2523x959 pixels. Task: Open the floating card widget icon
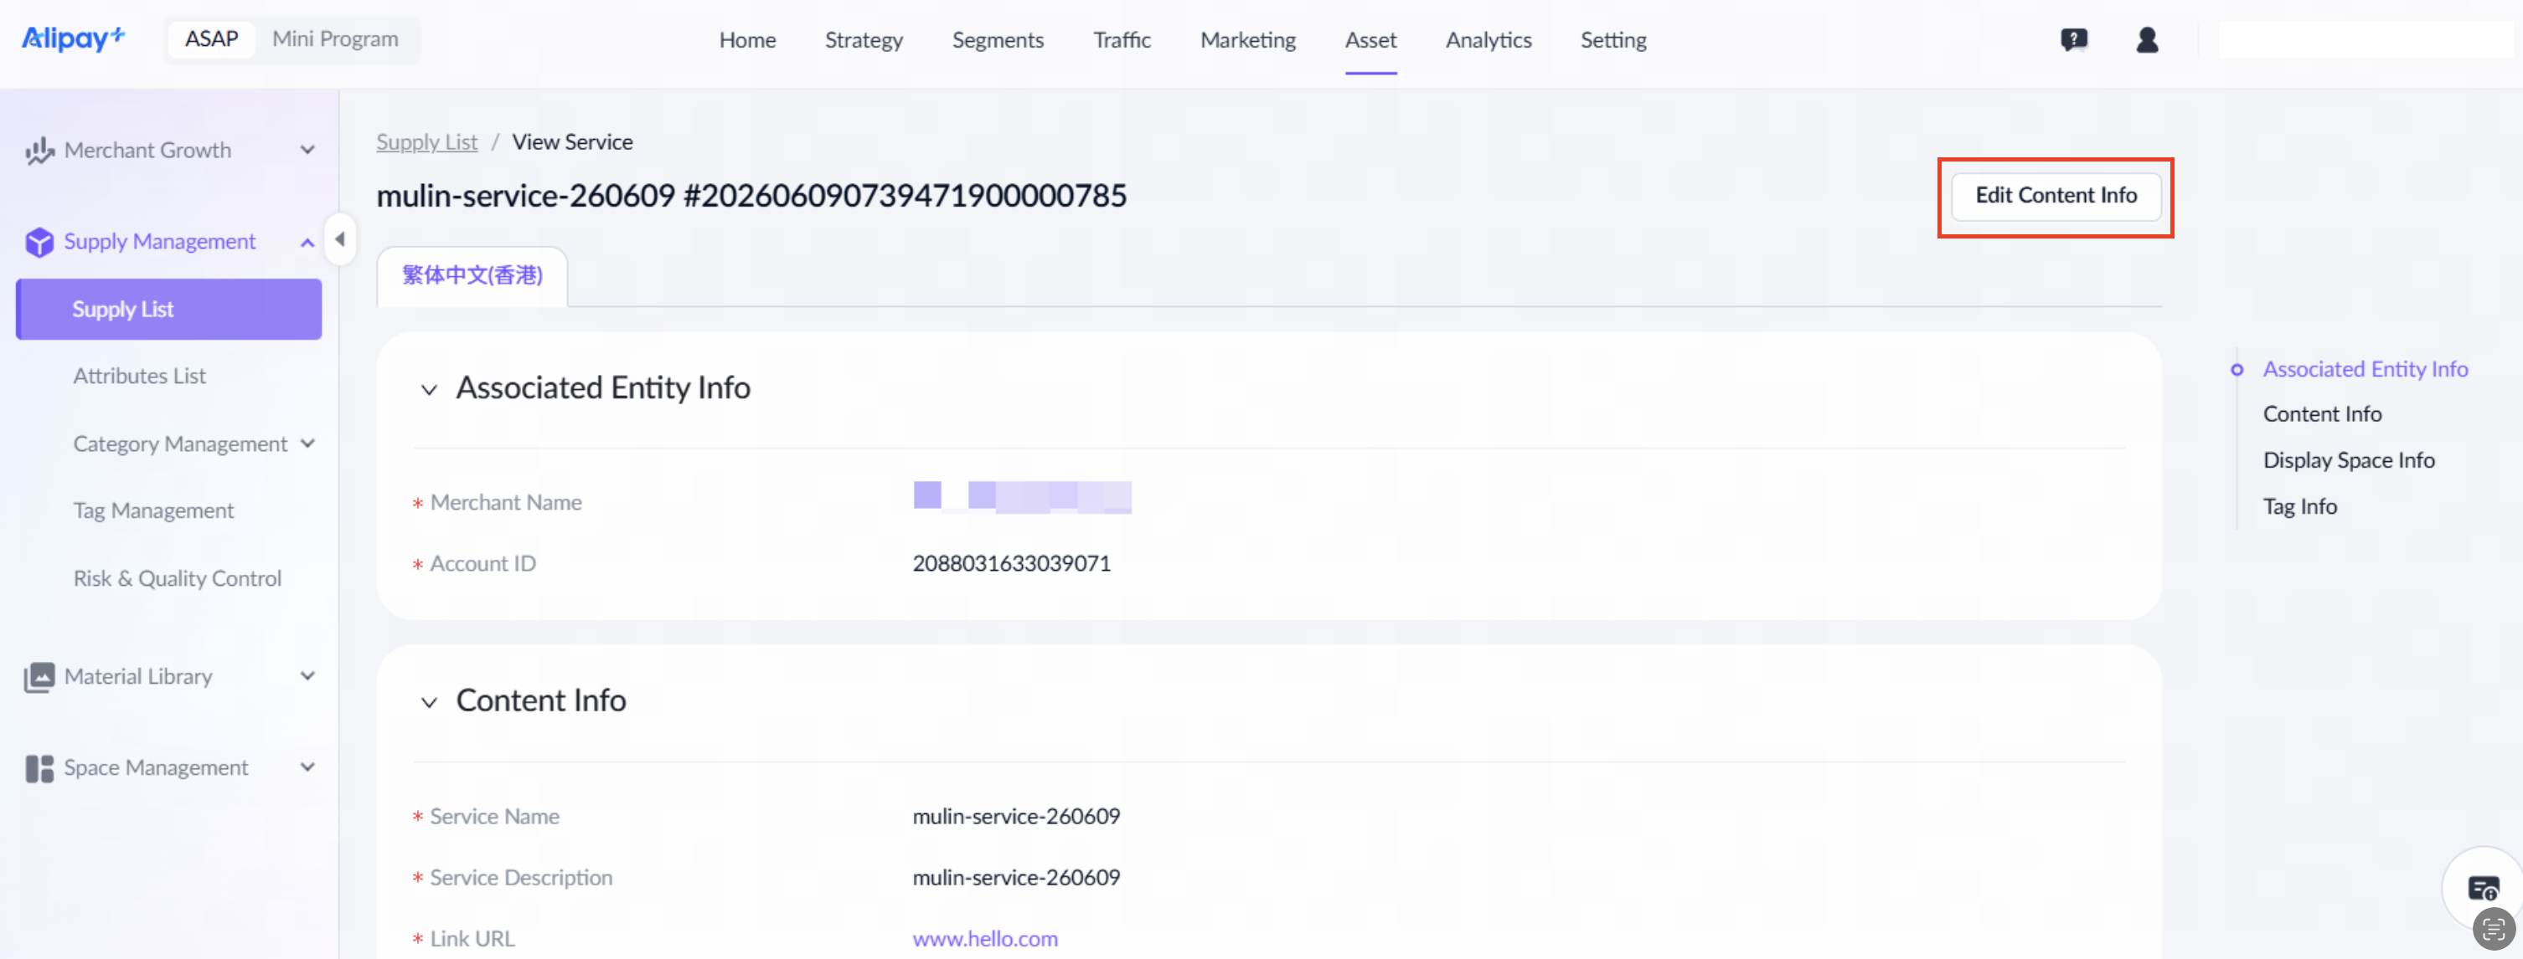pos(2483,889)
